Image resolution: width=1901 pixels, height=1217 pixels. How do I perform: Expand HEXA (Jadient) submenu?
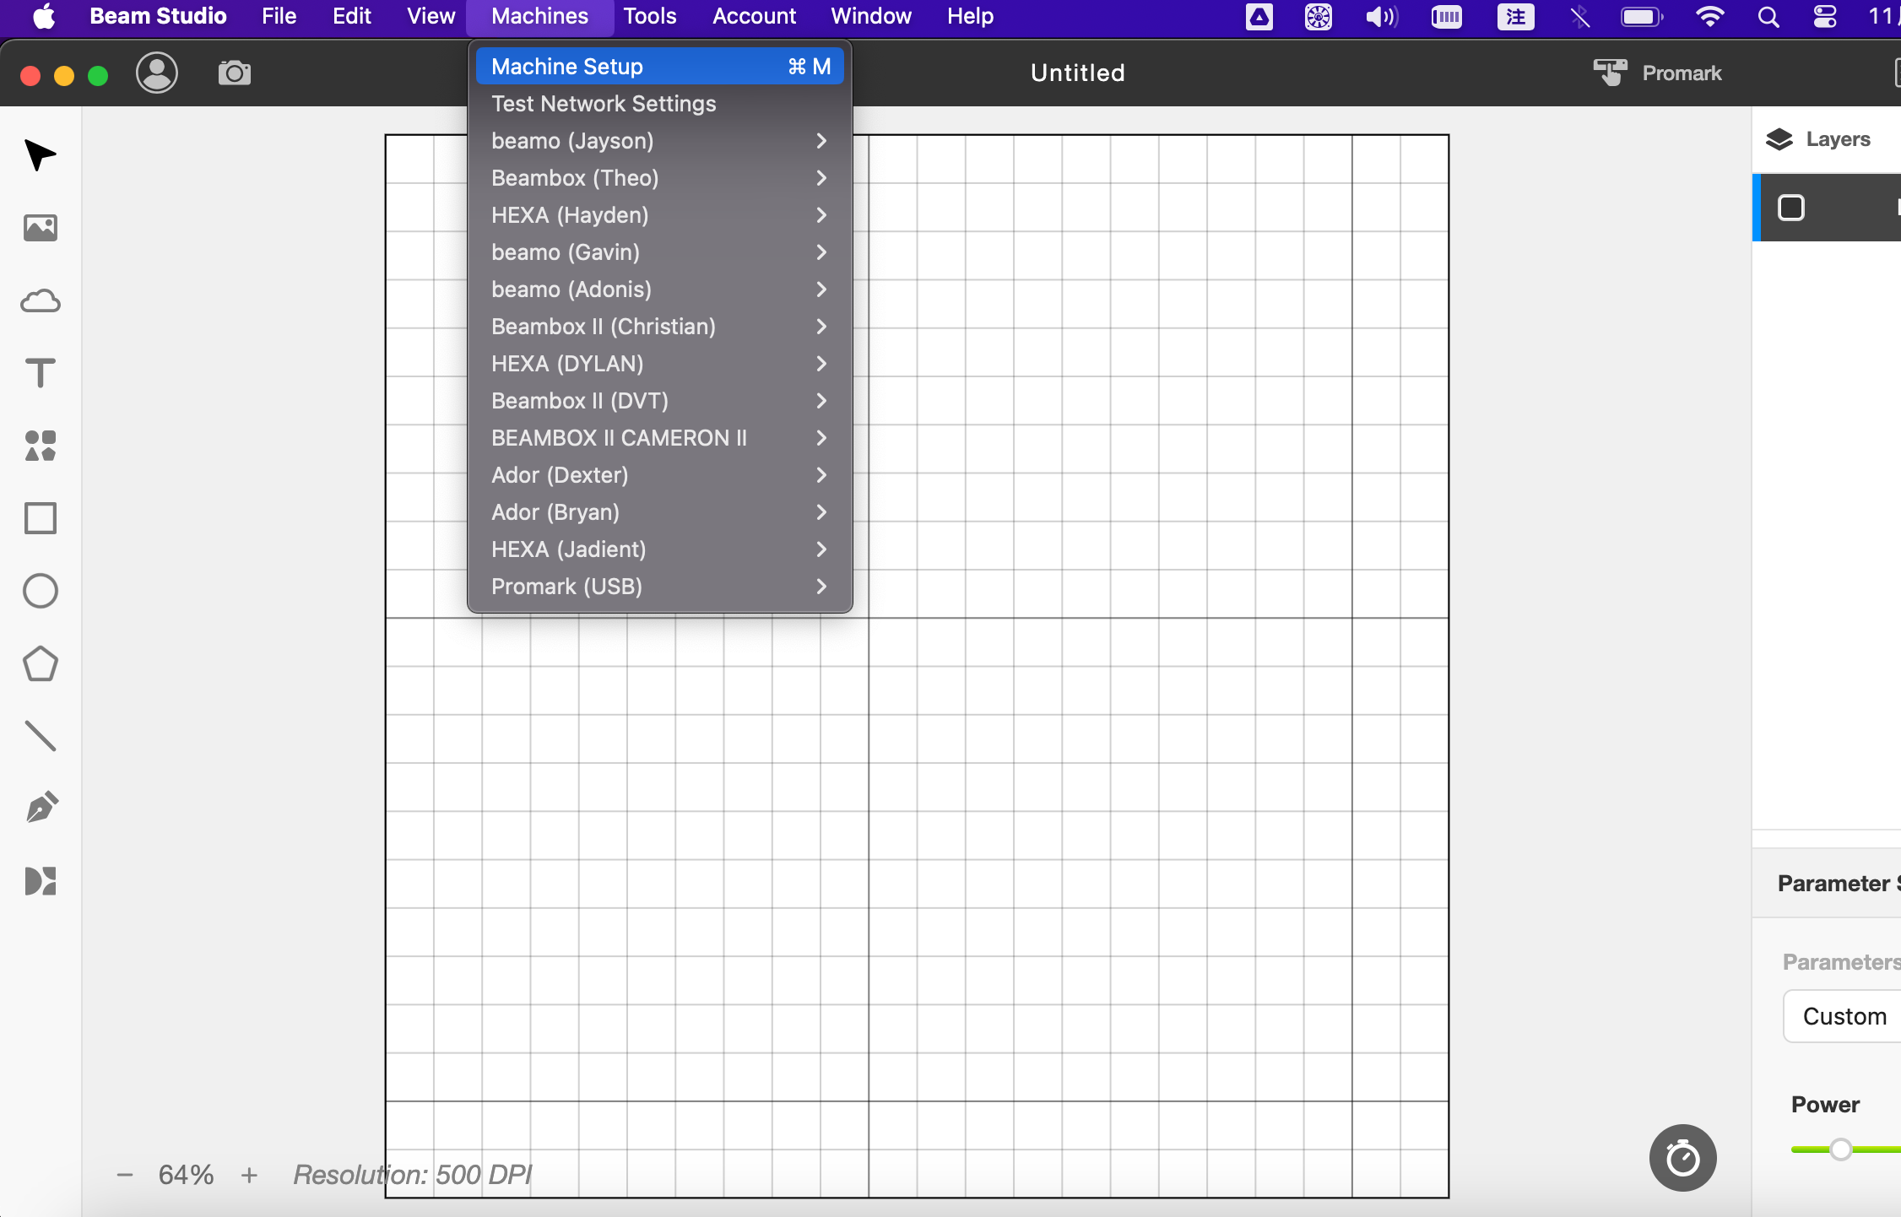click(660, 549)
